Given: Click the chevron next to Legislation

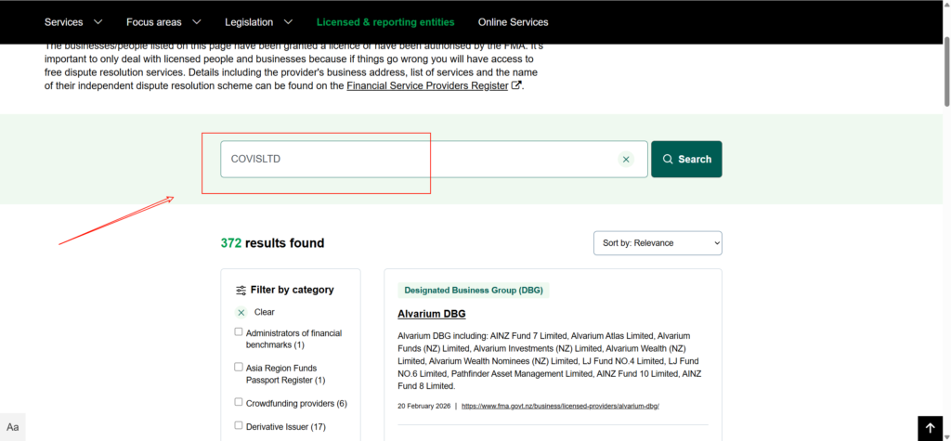Looking at the screenshot, I should (288, 21).
